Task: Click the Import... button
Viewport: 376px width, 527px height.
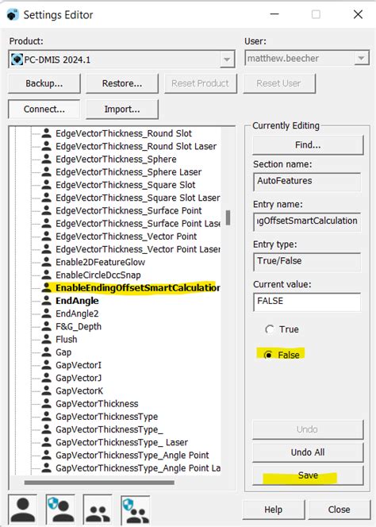Action: pyautogui.click(x=122, y=110)
